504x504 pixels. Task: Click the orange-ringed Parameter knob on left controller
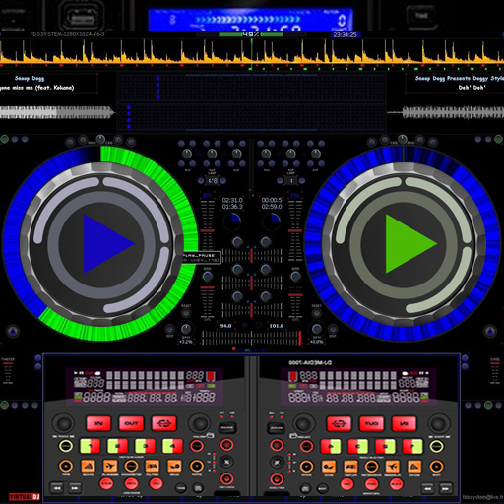tap(131, 466)
